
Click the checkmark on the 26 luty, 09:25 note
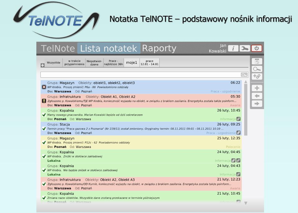pyautogui.click(x=44, y=129)
